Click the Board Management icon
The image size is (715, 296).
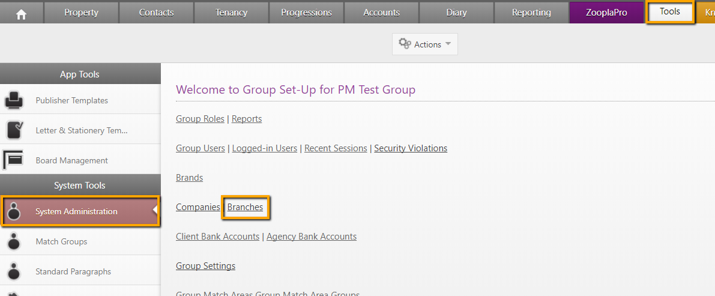pos(13,160)
